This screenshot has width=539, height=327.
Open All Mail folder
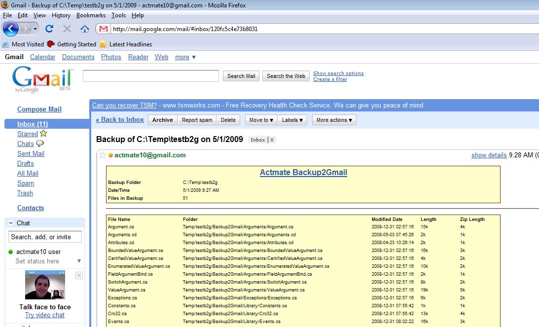click(28, 173)
